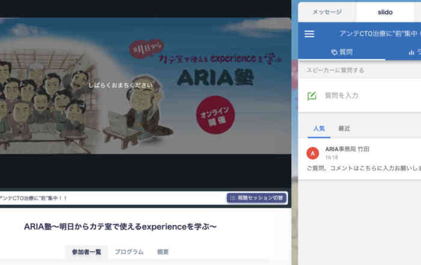The width and height of the screenshot is (421, 265).
Task: Select the 人気 sorting tab
Action: pos(319,129)
